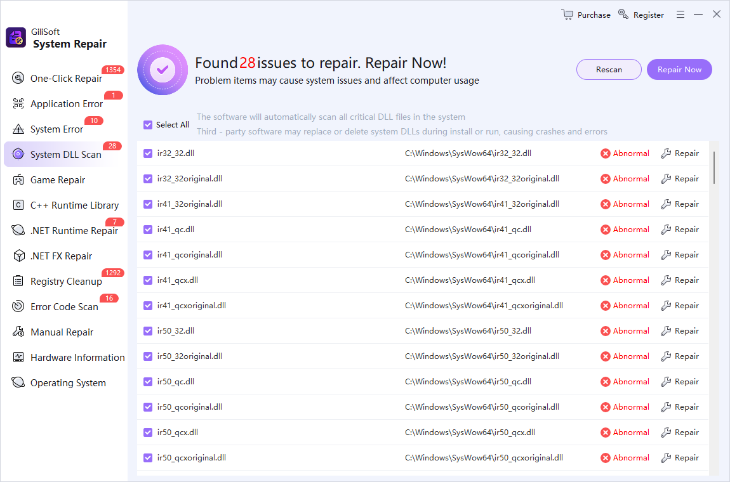Open the Manual Repair section
This screenshot has width=730, height=482.
pos(62,332)
